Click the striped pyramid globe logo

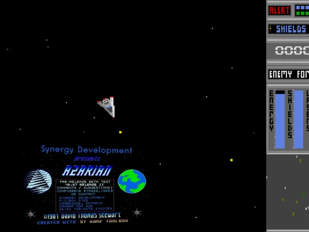[x=38, y=181]
